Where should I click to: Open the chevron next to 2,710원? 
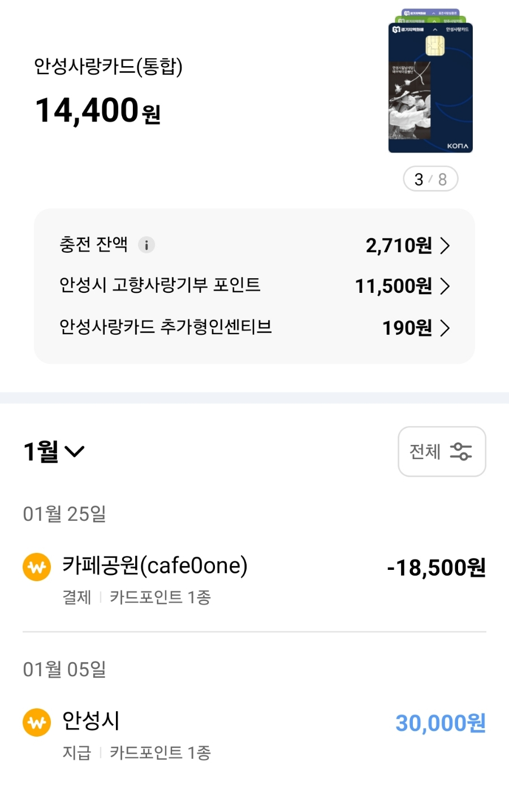click(445, 245)
